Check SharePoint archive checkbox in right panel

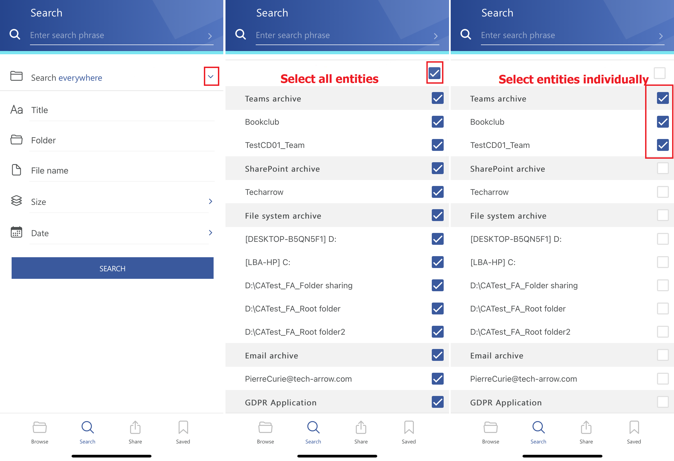(x=662, y=168)
